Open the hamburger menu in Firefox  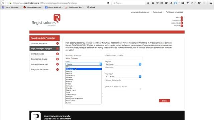tap(211, 3)
